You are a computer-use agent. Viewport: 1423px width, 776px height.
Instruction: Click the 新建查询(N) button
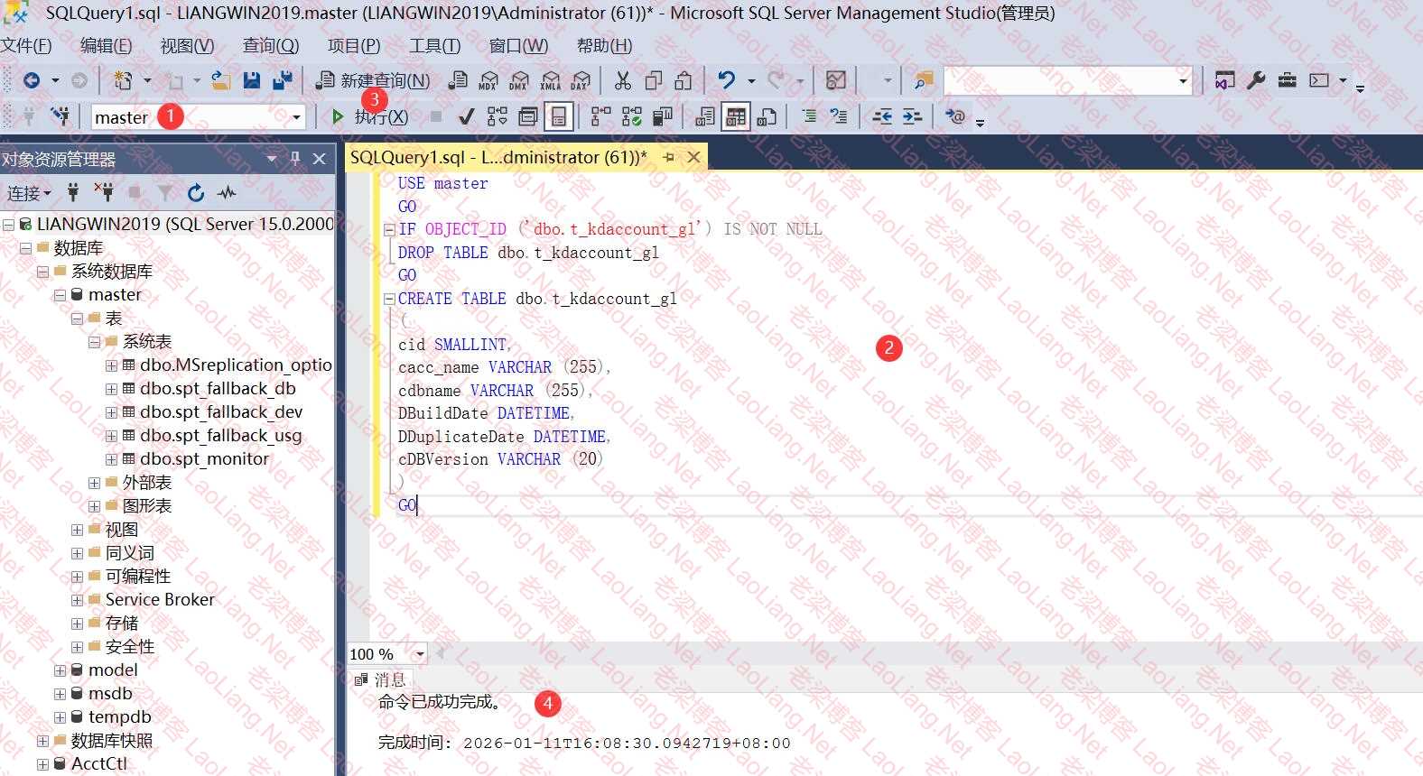point(373,80)
